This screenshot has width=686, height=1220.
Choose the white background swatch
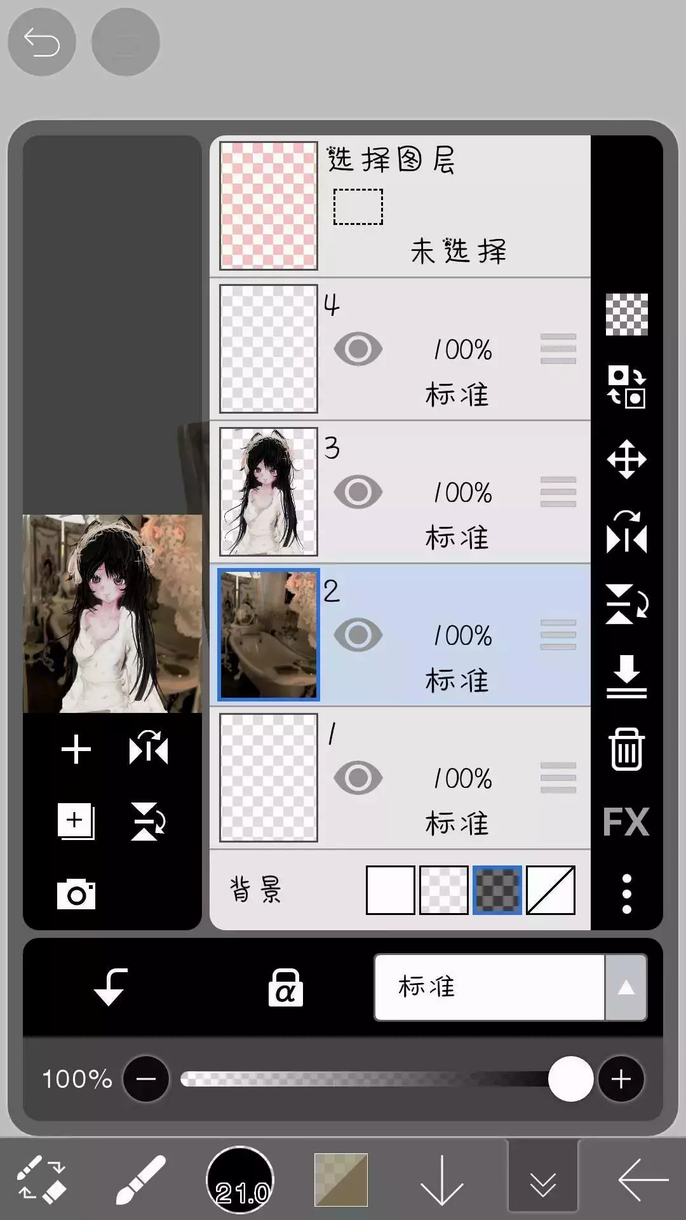click(x=390, y=890)
